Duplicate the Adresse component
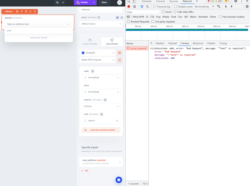Image resolution: width=250 pixels, height=186 pixels. 26,12
